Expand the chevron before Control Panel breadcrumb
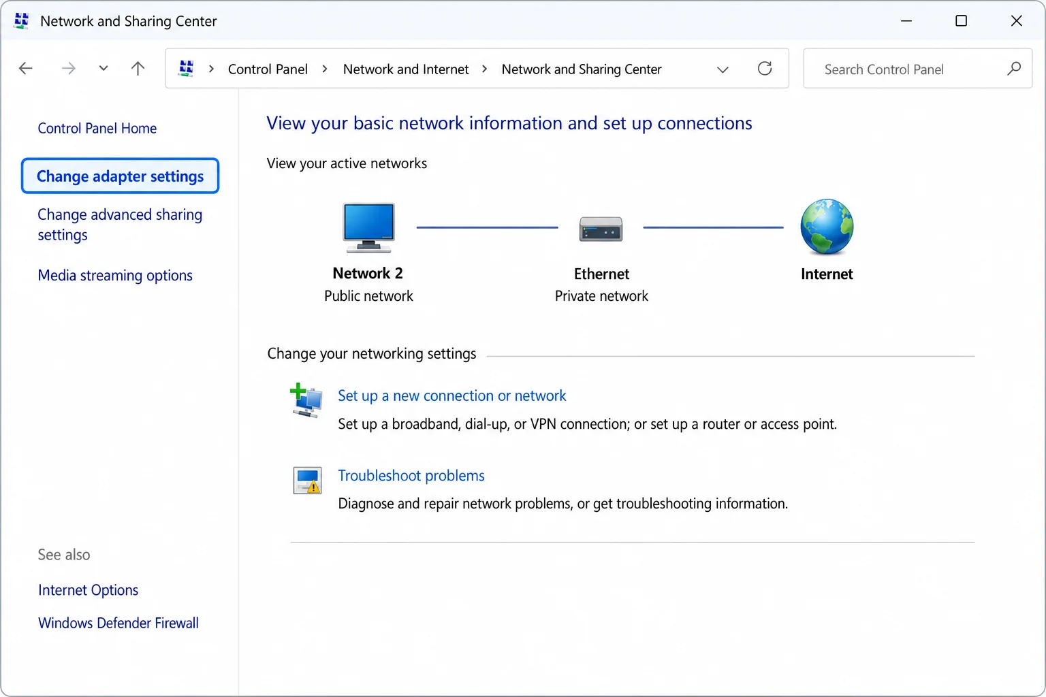This screenshot has height=697, width=1046. click(x=212, y=69)
